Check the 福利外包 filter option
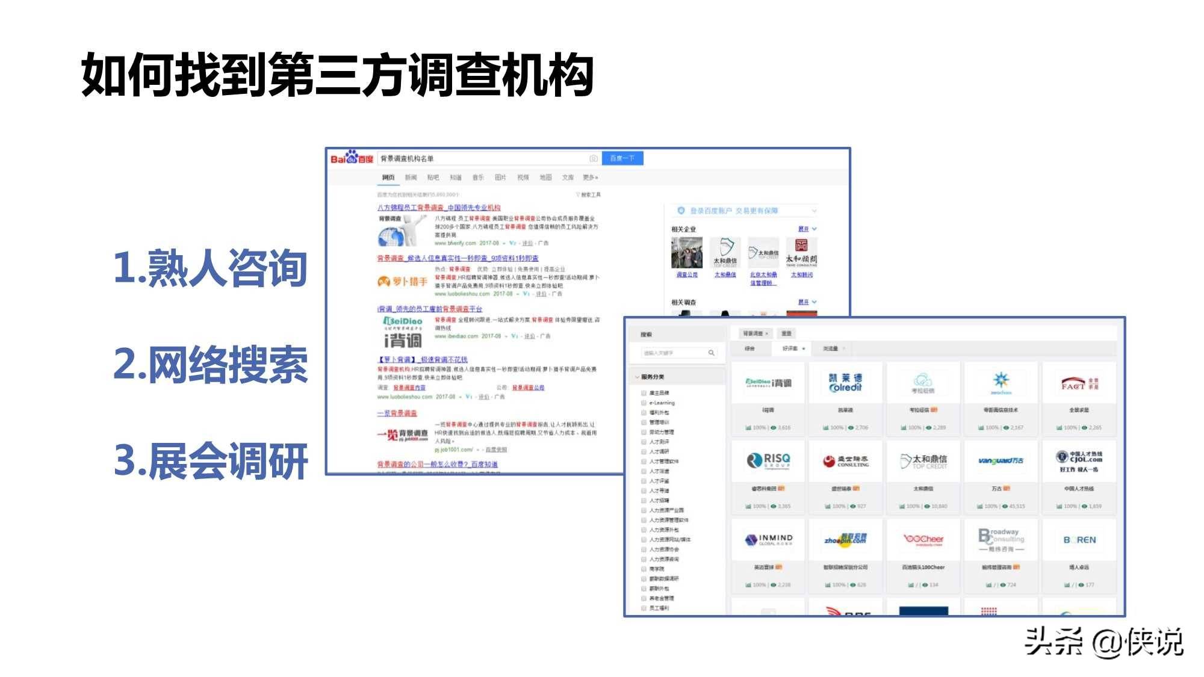 [644, 412]
